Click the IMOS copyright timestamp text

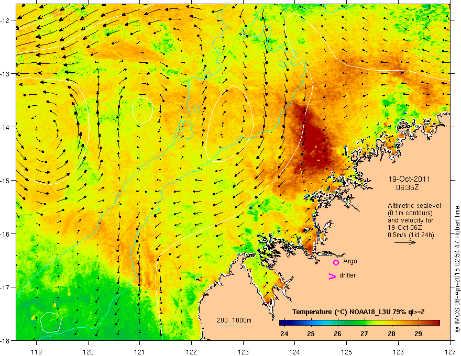457,269
